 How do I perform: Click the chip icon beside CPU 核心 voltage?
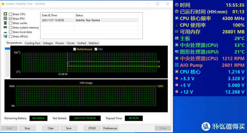(x=177, y=72)
